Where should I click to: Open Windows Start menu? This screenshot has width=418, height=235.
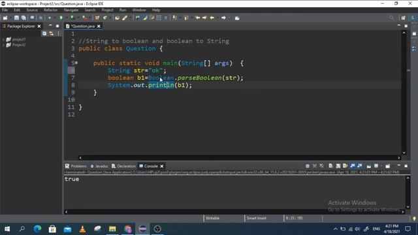[7, 229]
